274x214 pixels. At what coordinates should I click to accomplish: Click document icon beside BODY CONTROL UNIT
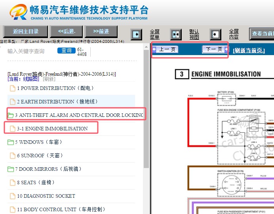13,210
